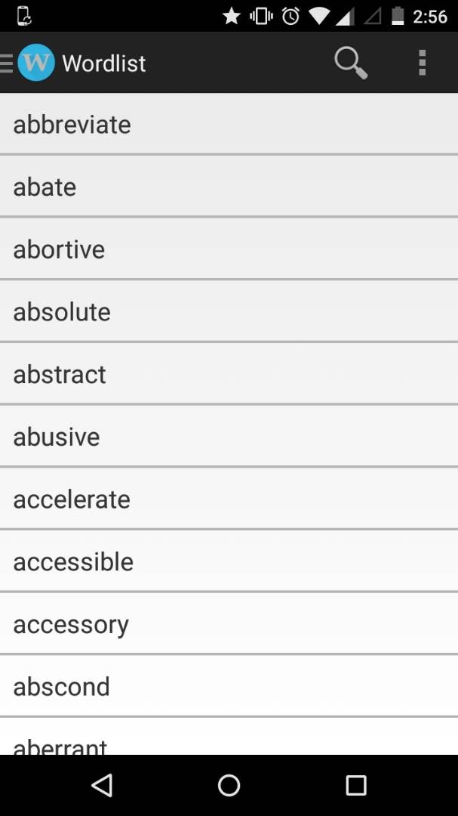Viewport: 458px width, 816px height.
Task: Choose accelerate from the list
Action: 72,499
